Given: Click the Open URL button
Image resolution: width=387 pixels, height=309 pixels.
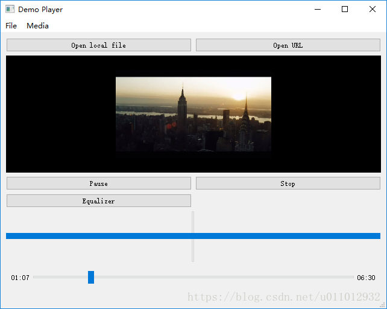Looking at the screenshot, I should (288, 45).
